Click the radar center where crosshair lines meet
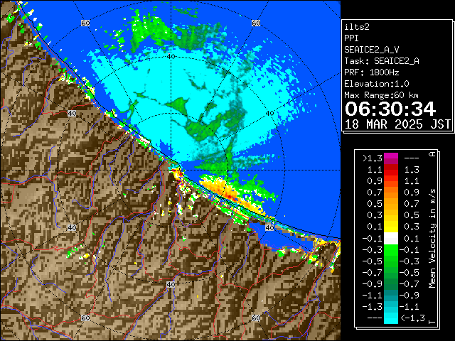 click(171, 170)
